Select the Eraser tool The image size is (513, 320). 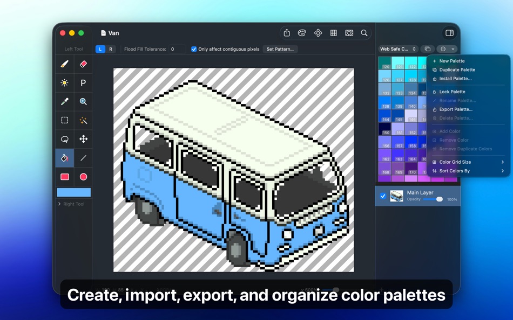83,64
